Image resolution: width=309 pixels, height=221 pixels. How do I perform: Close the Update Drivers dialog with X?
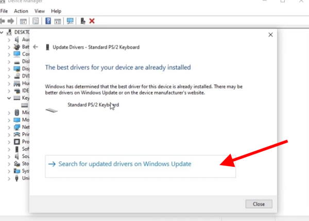tap(270, 35)
